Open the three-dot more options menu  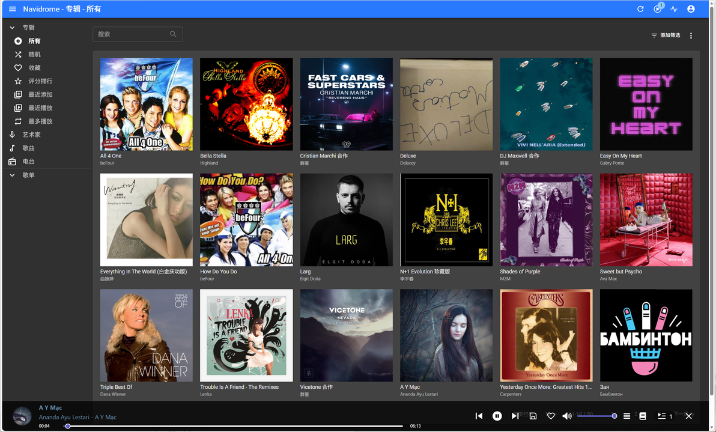(x=691, y=35)
